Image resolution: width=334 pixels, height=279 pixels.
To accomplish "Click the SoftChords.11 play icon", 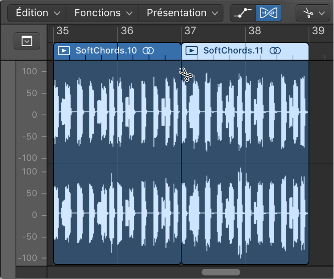I will pos(191,51).
